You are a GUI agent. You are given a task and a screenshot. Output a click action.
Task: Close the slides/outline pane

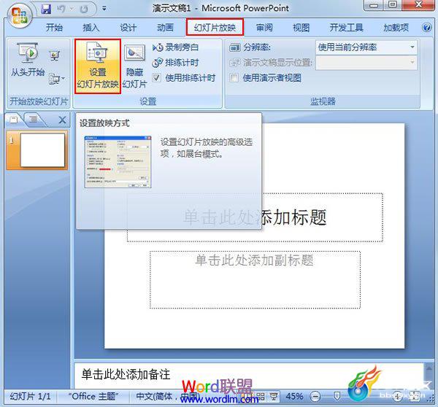tap(62, 120)
